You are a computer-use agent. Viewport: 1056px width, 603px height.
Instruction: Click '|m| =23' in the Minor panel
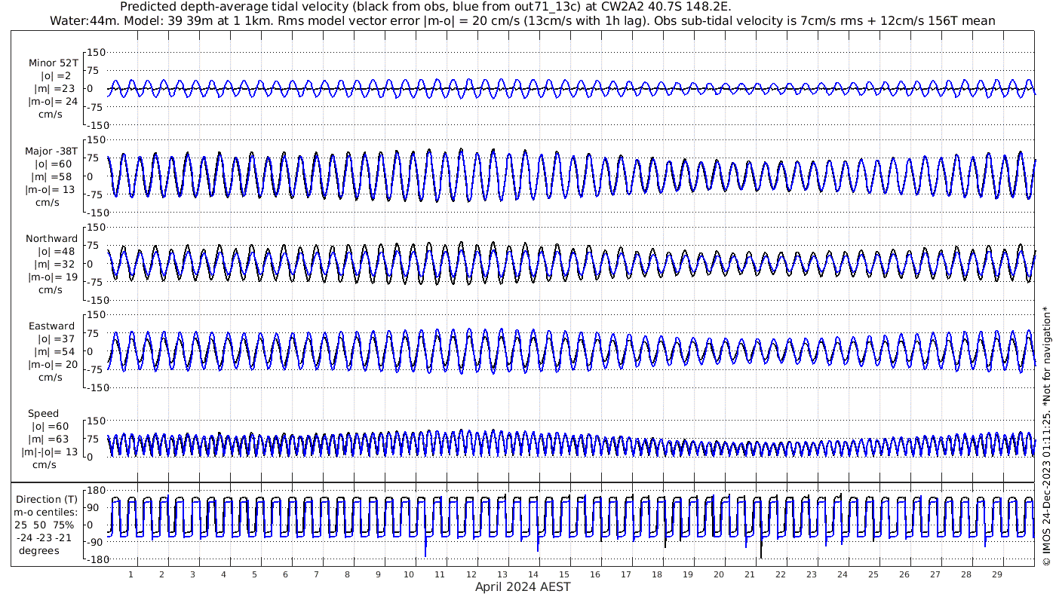coord(54,88)
